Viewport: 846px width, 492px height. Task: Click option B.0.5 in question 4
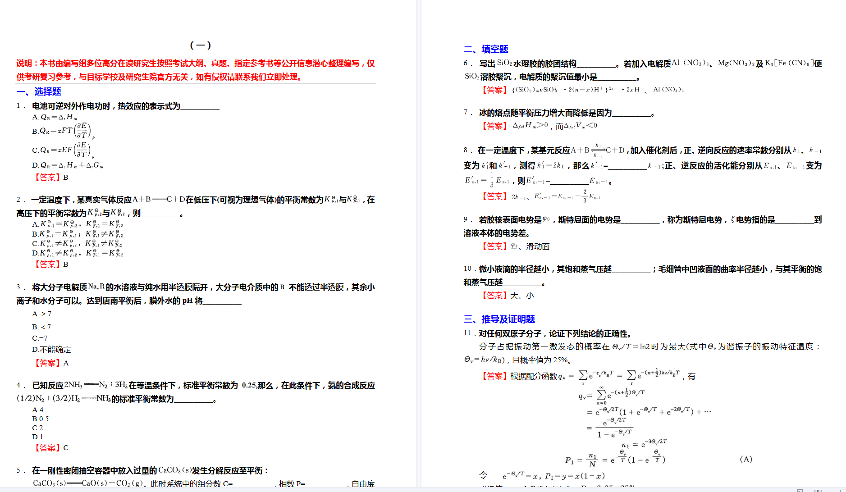click(x=40, y=419)
